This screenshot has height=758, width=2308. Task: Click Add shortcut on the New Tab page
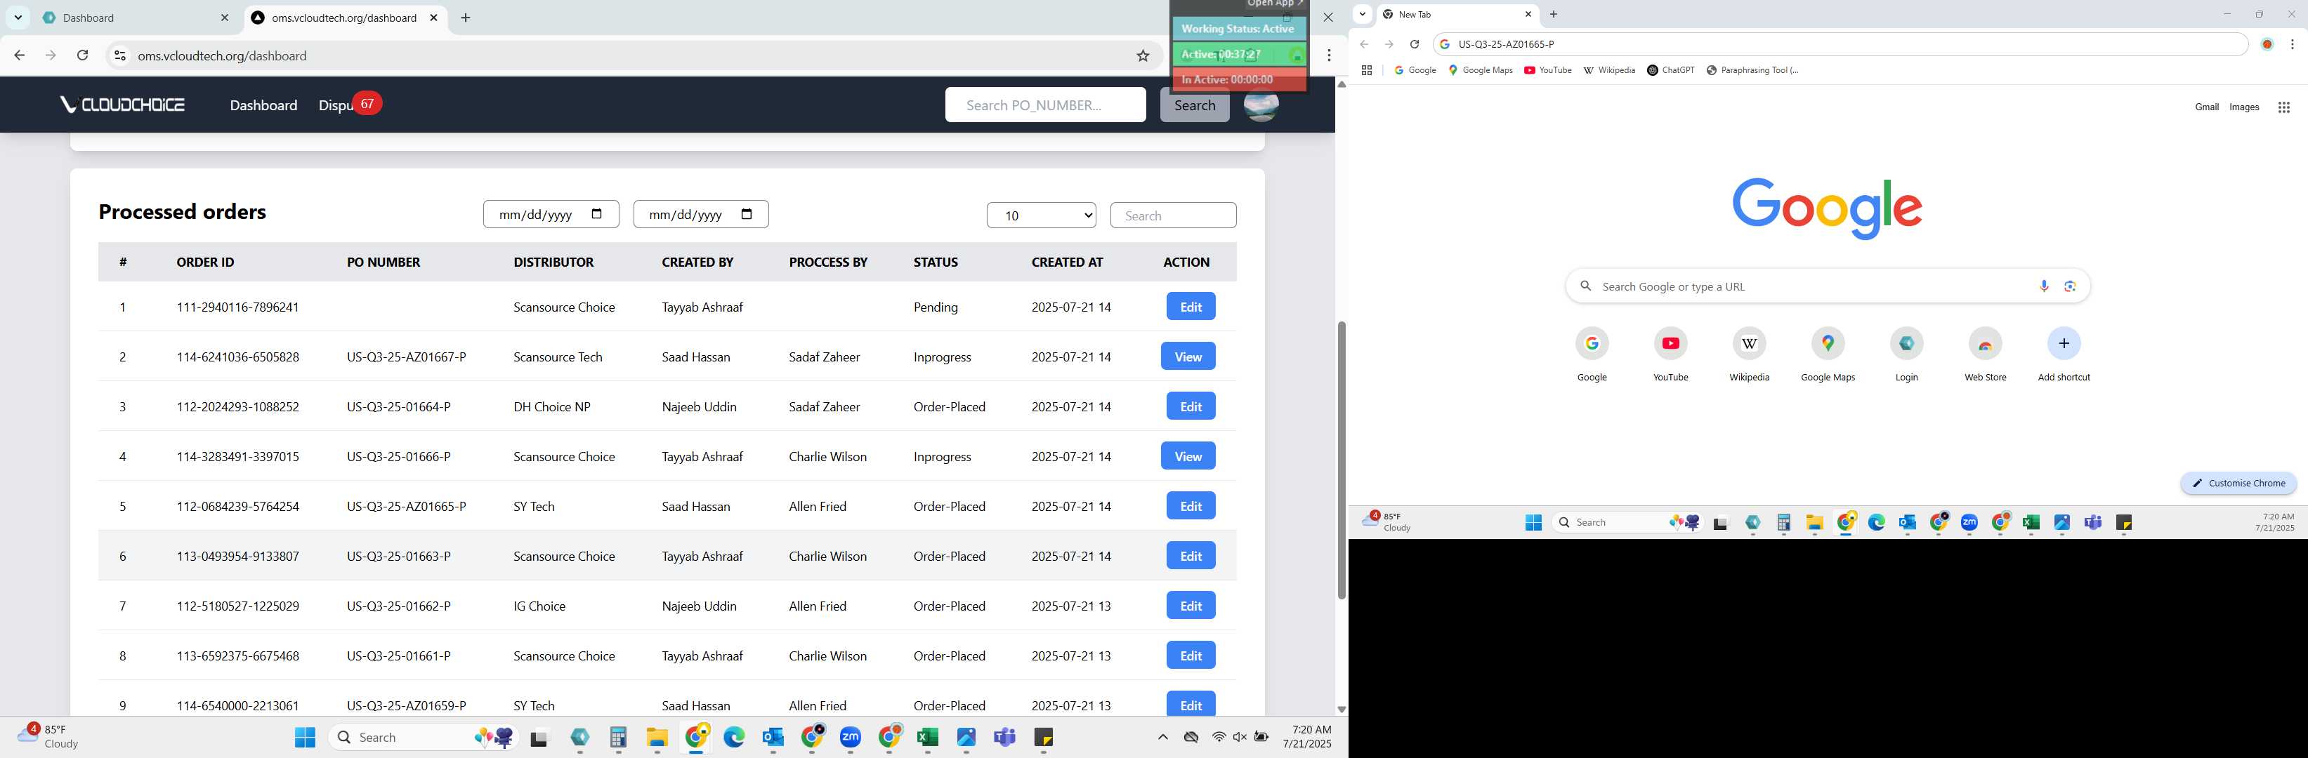coord(2064,354)
